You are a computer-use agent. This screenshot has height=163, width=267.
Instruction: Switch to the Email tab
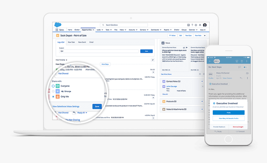click(92, 42)
